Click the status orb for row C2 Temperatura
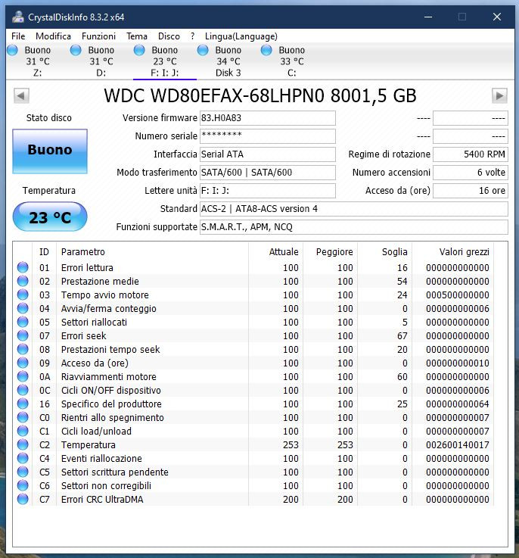This screenshot has width=519, height=558. pyautogui.click(x=23, y=444)
